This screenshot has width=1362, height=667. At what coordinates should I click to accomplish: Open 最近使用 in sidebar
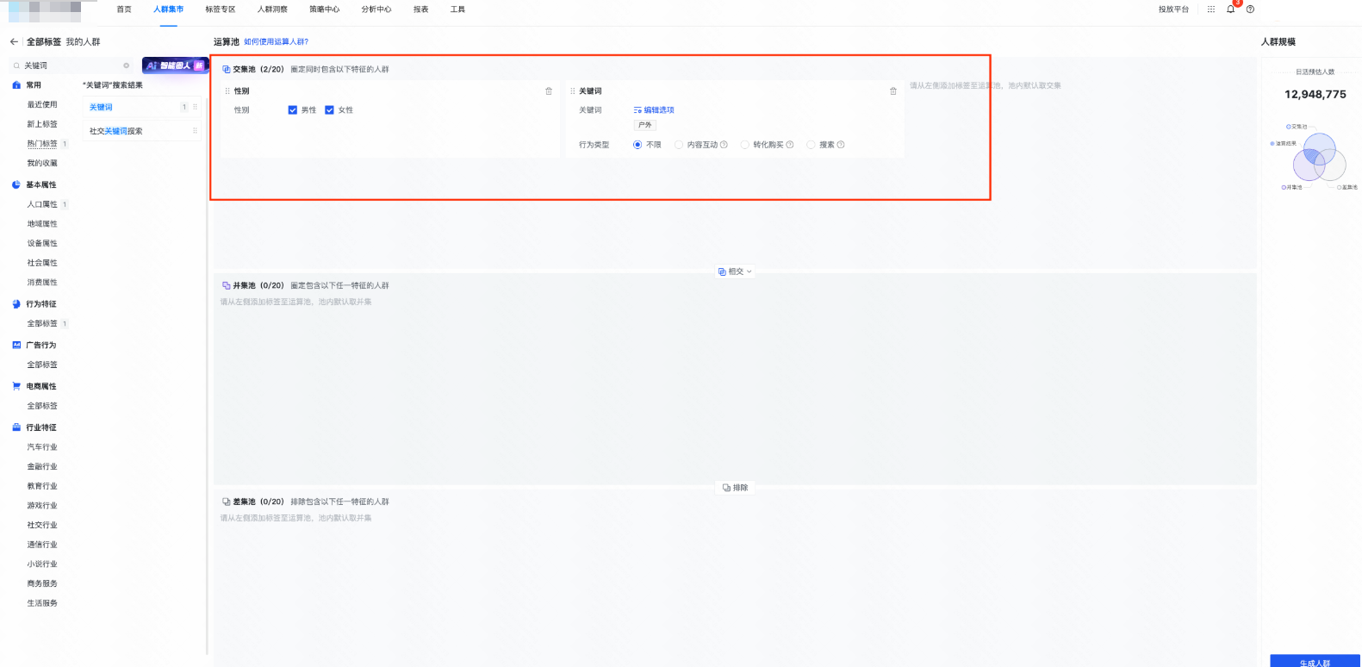42,105
